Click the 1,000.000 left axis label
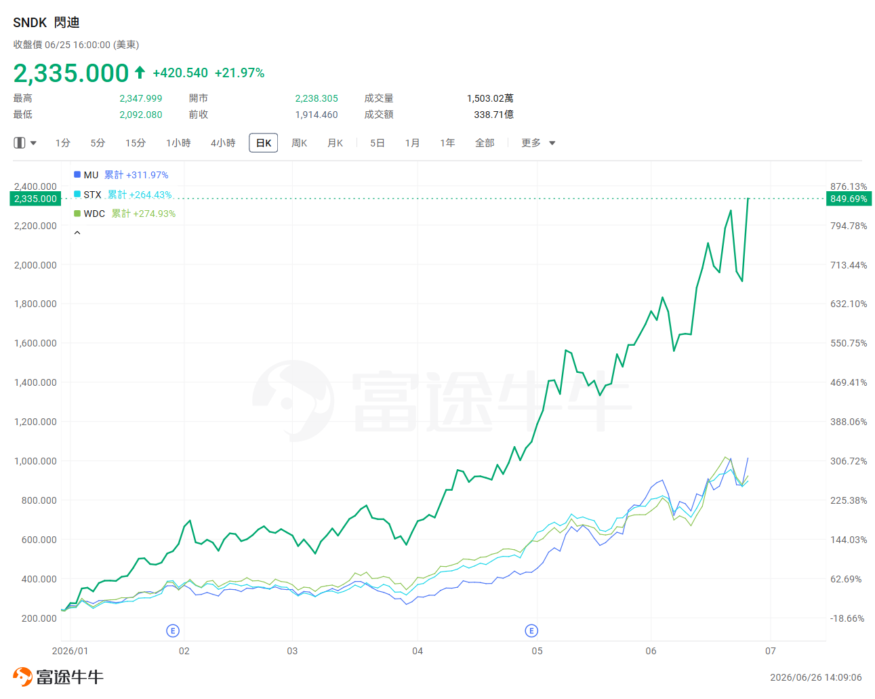This screenshot has height=699, width=875. tap(35, 461)
